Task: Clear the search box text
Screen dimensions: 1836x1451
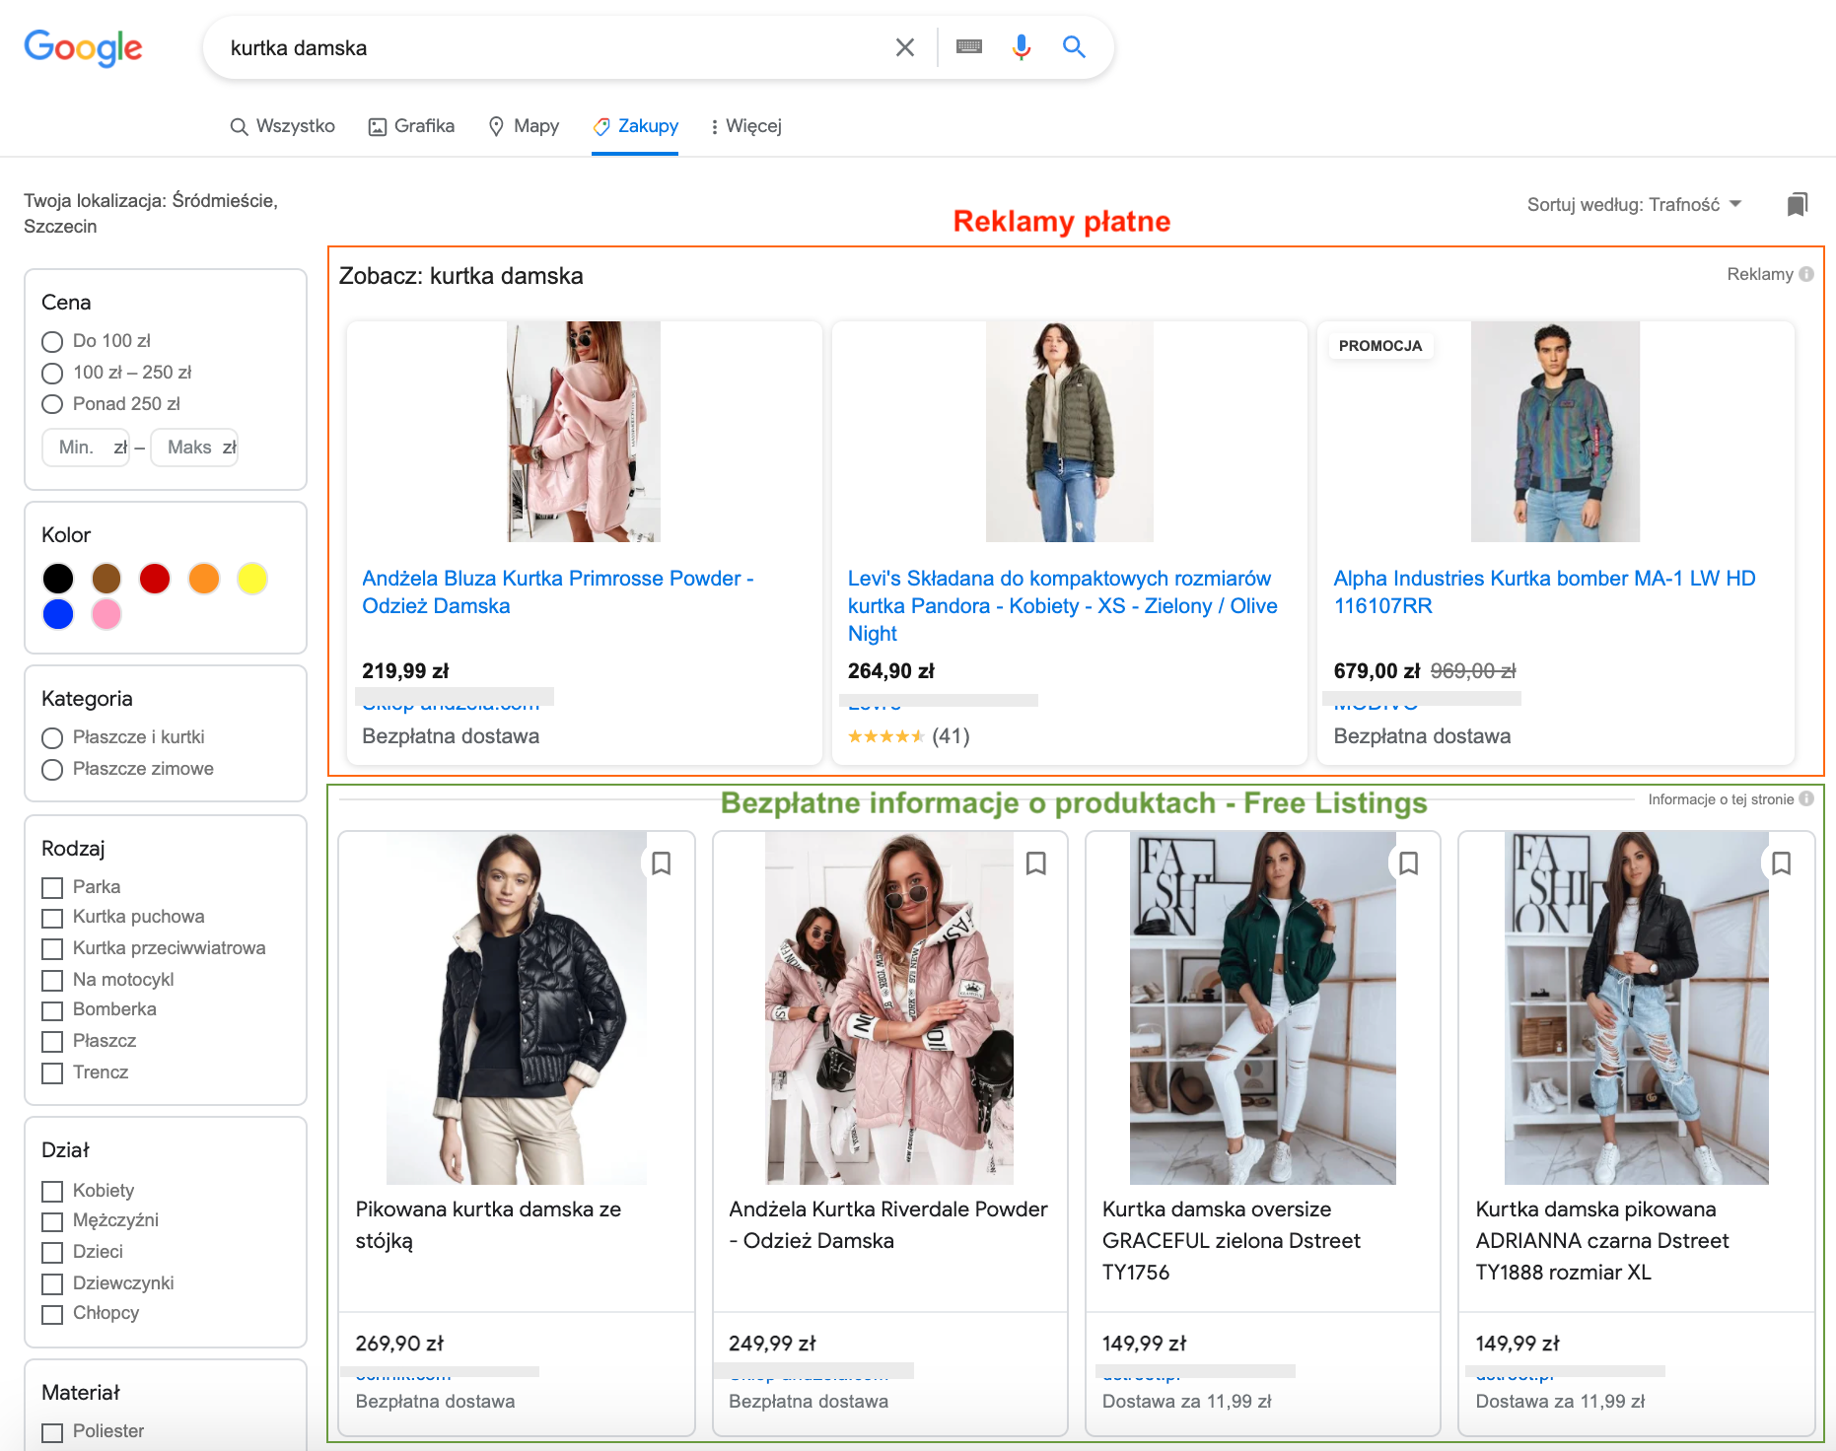Action: (904, 47)
